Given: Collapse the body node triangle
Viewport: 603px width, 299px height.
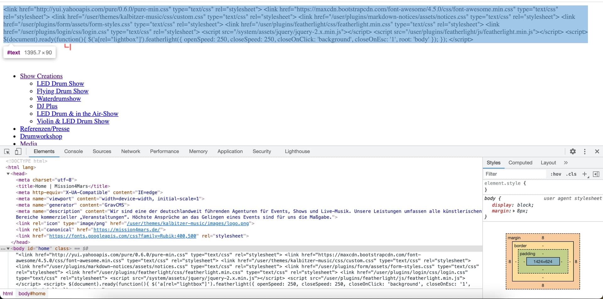Looking at the screenshot, I should (x=8, y=248).
